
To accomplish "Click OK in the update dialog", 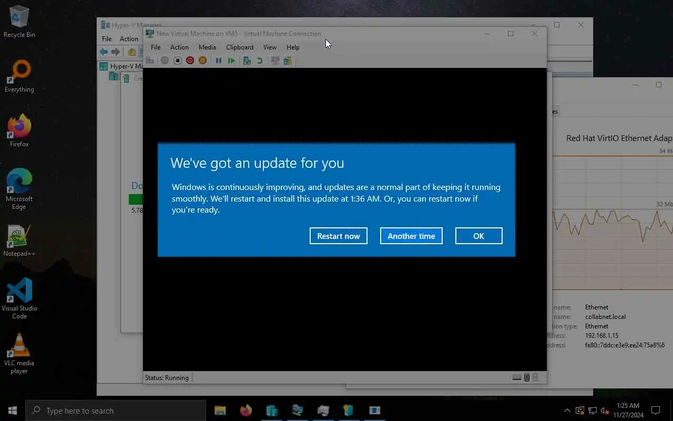I will 478,236.
